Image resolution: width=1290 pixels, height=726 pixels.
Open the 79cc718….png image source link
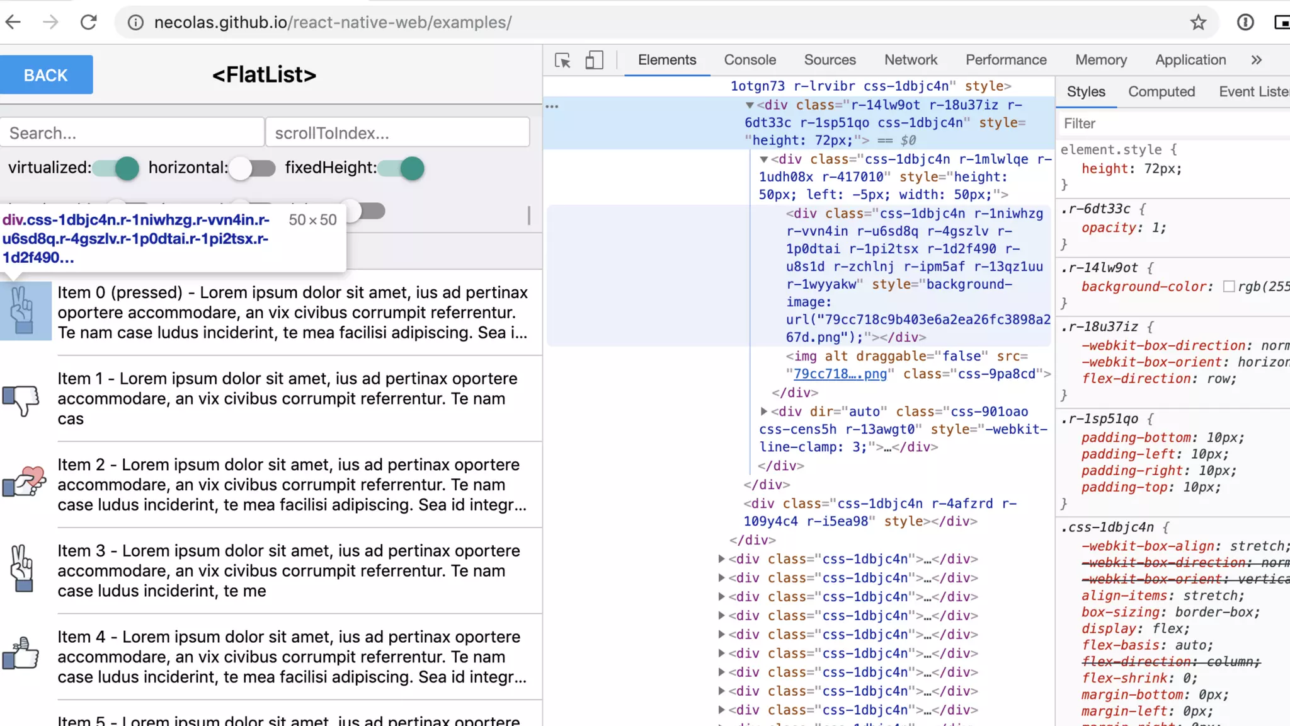(840, 374)
